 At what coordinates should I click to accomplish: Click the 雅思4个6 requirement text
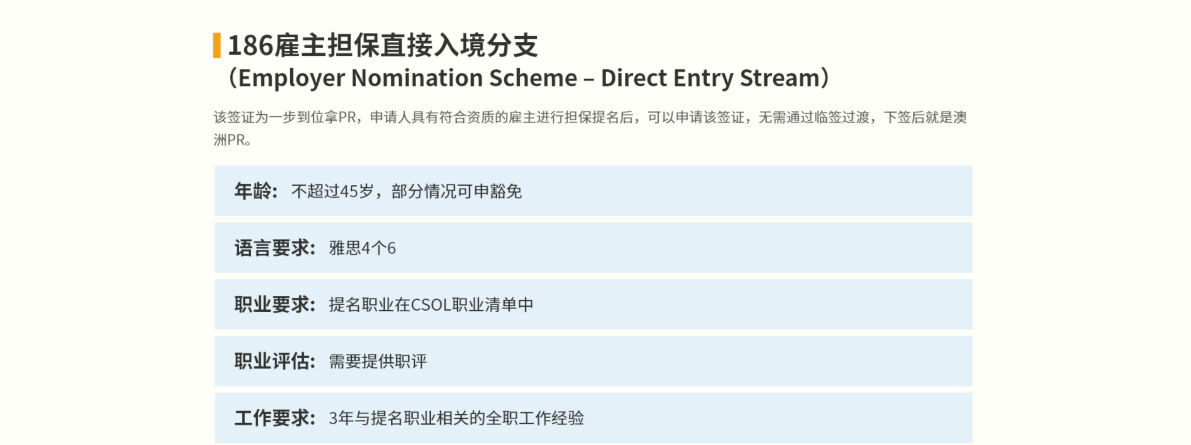click(362, 248)
